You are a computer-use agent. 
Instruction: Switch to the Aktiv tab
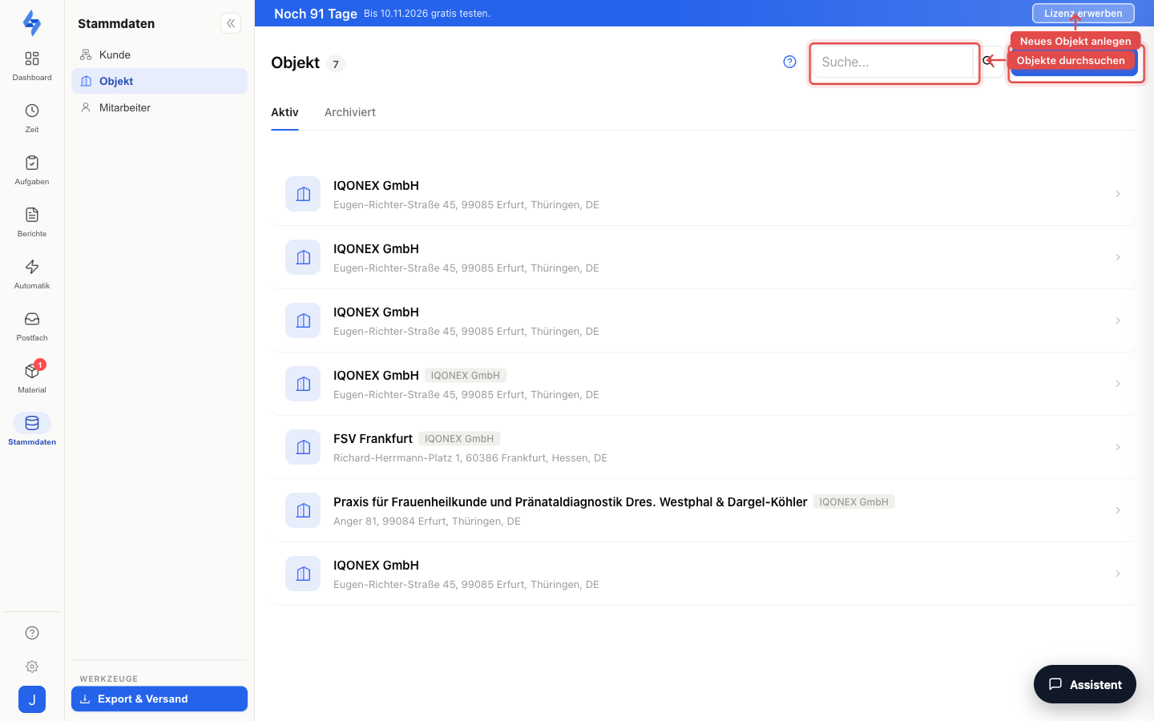pyautogui.click(x=284, y=112)
